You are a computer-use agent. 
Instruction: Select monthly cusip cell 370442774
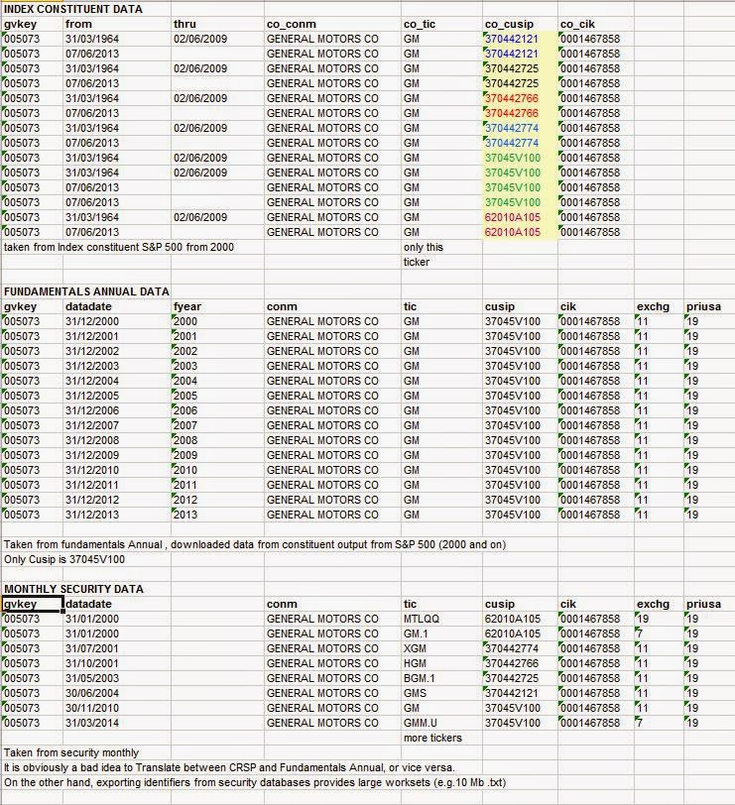(x=520, y=648)
